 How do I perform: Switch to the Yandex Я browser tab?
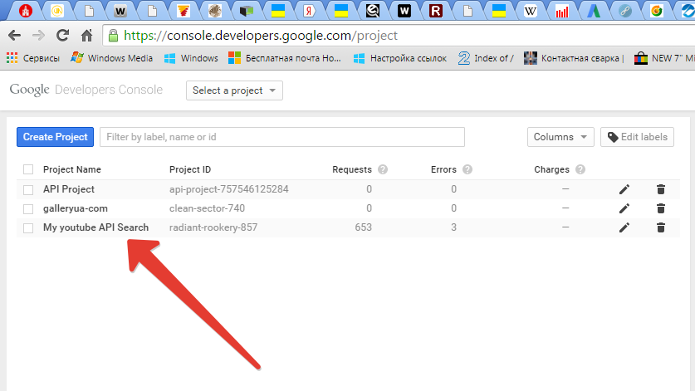click(310, 11)
